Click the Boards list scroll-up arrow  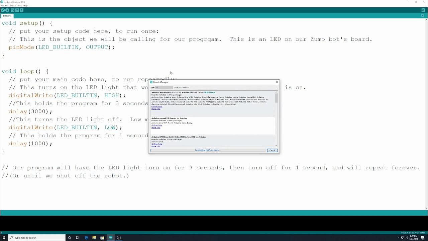276,92
